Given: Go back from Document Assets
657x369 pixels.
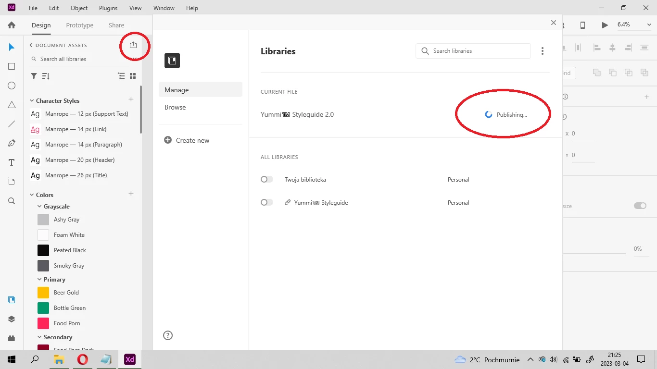Looking at the screenshot, I should coord(31,45).
